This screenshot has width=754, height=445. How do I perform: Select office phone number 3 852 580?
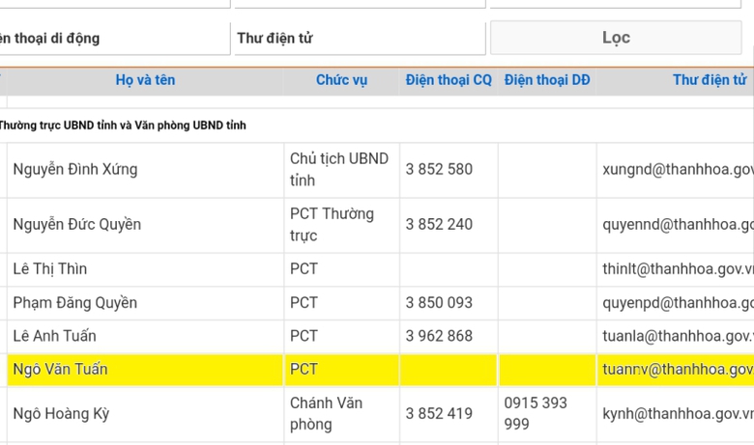click(x=439, y=170)
